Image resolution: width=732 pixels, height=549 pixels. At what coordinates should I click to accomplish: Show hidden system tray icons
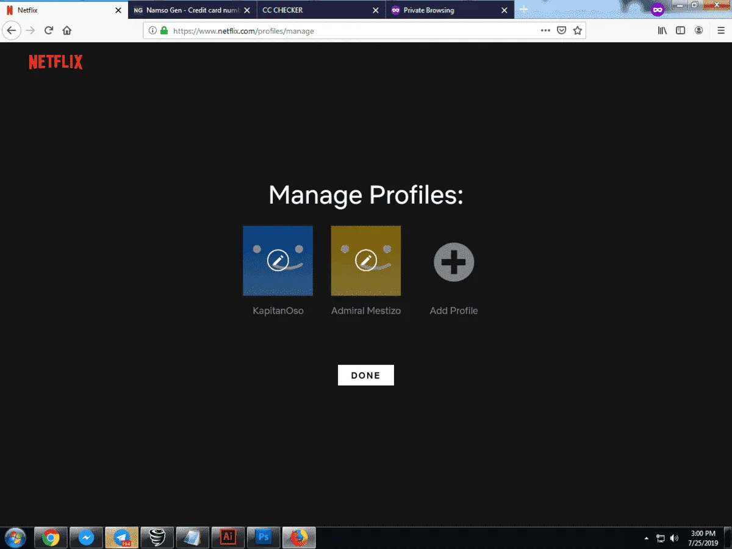[647, 538]
